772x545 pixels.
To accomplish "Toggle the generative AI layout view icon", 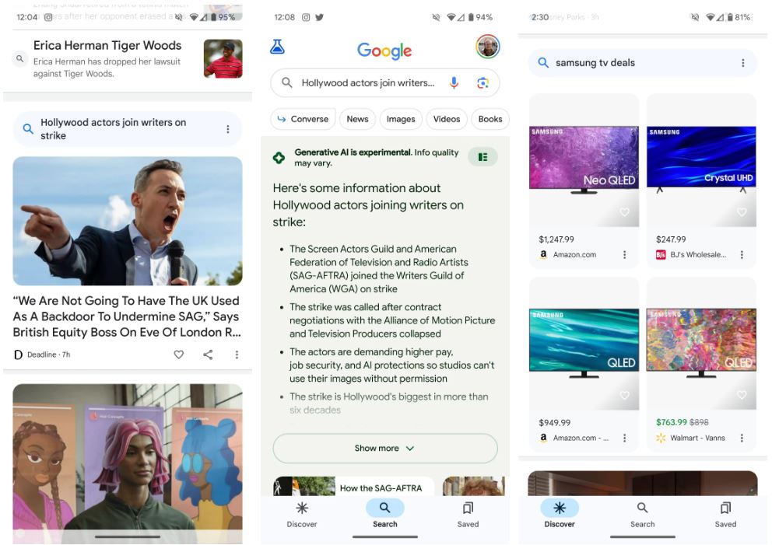I will [482, 157].
